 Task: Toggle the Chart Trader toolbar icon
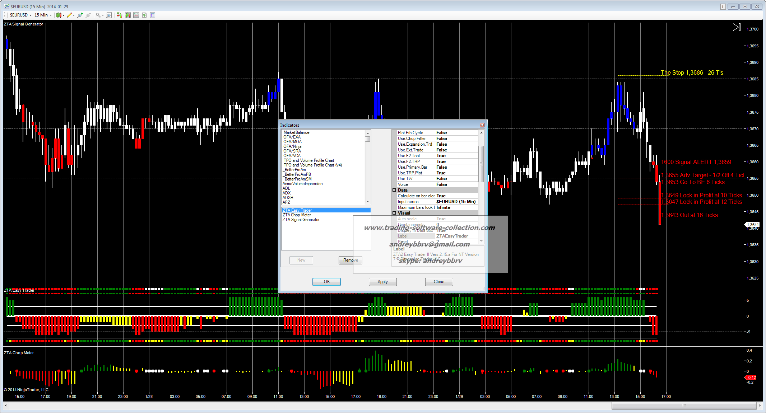[x=119, y=15]
